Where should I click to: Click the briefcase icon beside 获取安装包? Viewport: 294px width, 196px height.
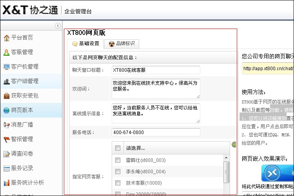(7, 96)
